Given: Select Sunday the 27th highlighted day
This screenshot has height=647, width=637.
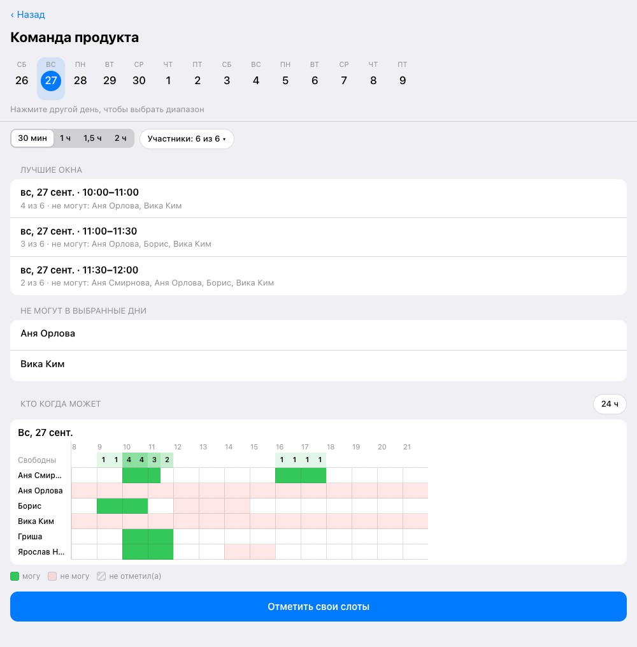Looking at the screenshot, I should [x=51, y=78].
